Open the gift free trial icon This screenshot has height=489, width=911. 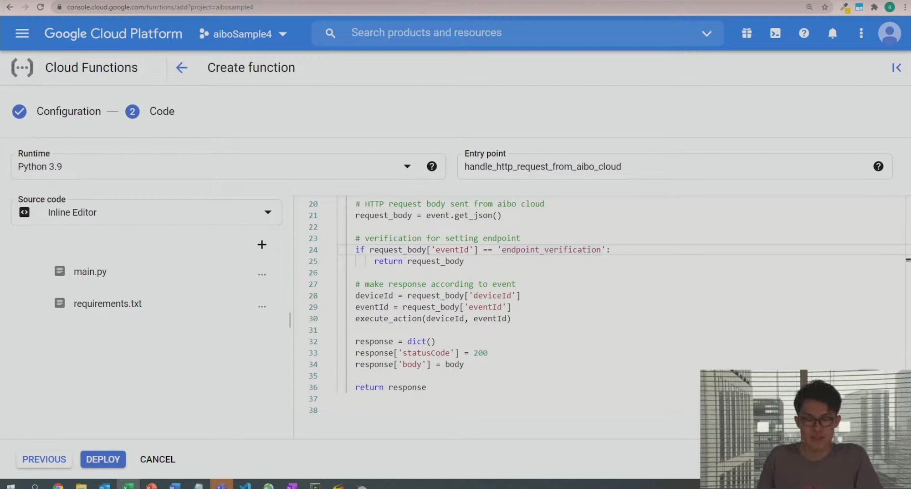(x=747, y=33)
